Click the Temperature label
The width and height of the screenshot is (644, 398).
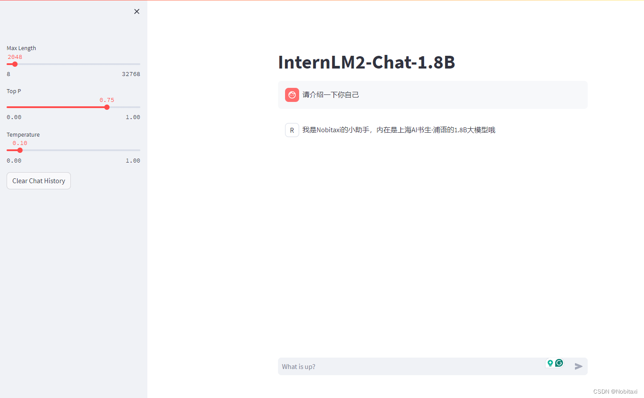pyautogui.click(x=23, y=134)
